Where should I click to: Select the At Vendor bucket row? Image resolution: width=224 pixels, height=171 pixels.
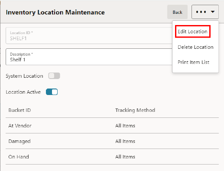(x=112, y=126)
